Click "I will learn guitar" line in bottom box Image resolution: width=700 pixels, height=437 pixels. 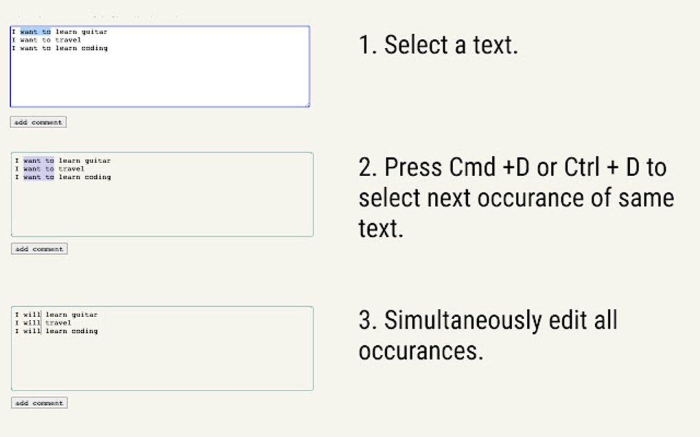[56, 315]
